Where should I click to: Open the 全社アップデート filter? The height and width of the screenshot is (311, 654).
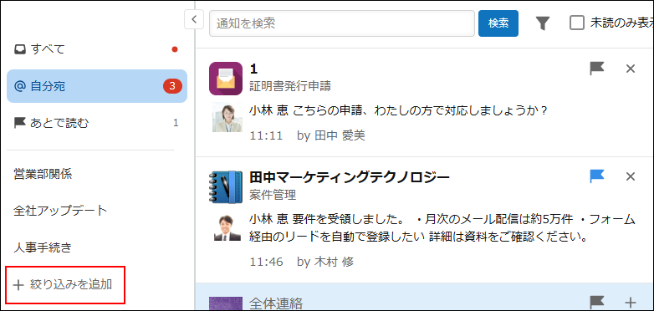coord(60,211)
